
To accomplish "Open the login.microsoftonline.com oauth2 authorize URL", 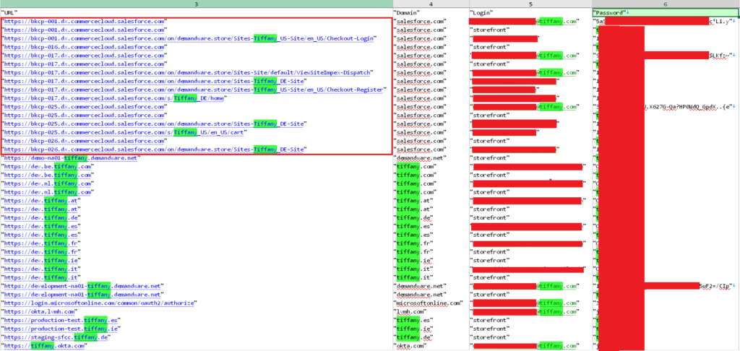I will pyautogui.click(x=98, y=303).
